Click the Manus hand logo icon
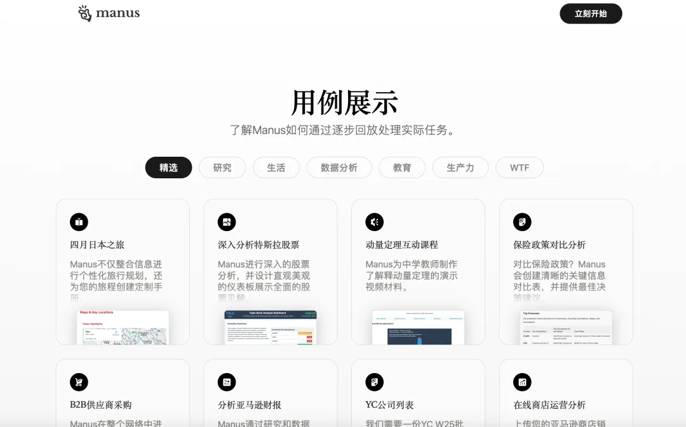 click(x=85, y=13)
